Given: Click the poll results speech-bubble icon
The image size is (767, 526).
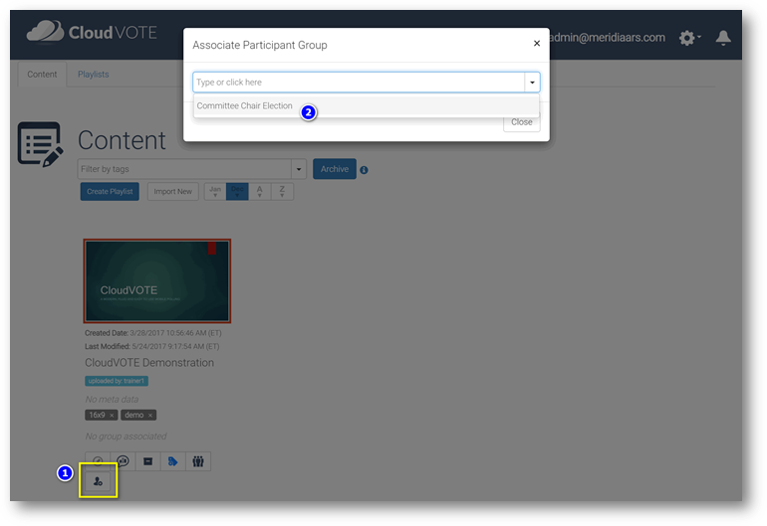Looking at the screenshot, I should coord(123,461).
